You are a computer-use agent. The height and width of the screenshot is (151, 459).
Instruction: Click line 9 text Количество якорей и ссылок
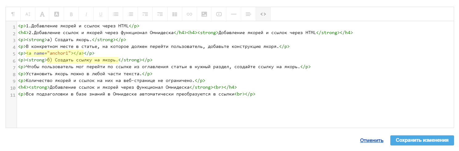110,80
